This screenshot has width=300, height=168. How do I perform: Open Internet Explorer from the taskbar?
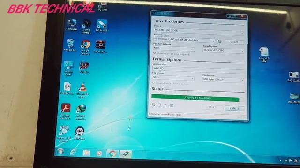pyautogui.click(x=73, y=153)
